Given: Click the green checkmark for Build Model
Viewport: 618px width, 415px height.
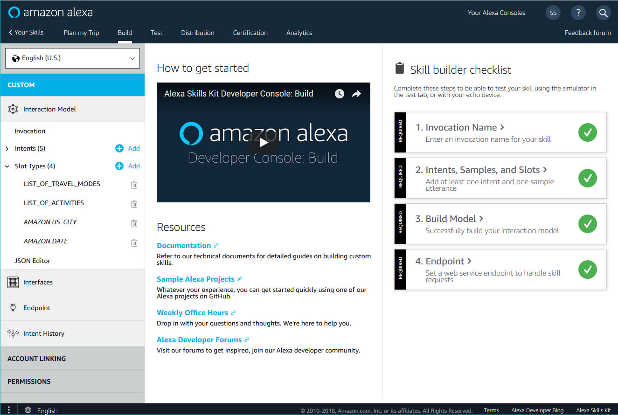Looking at the screenshot, I should (x=588, y=224).
